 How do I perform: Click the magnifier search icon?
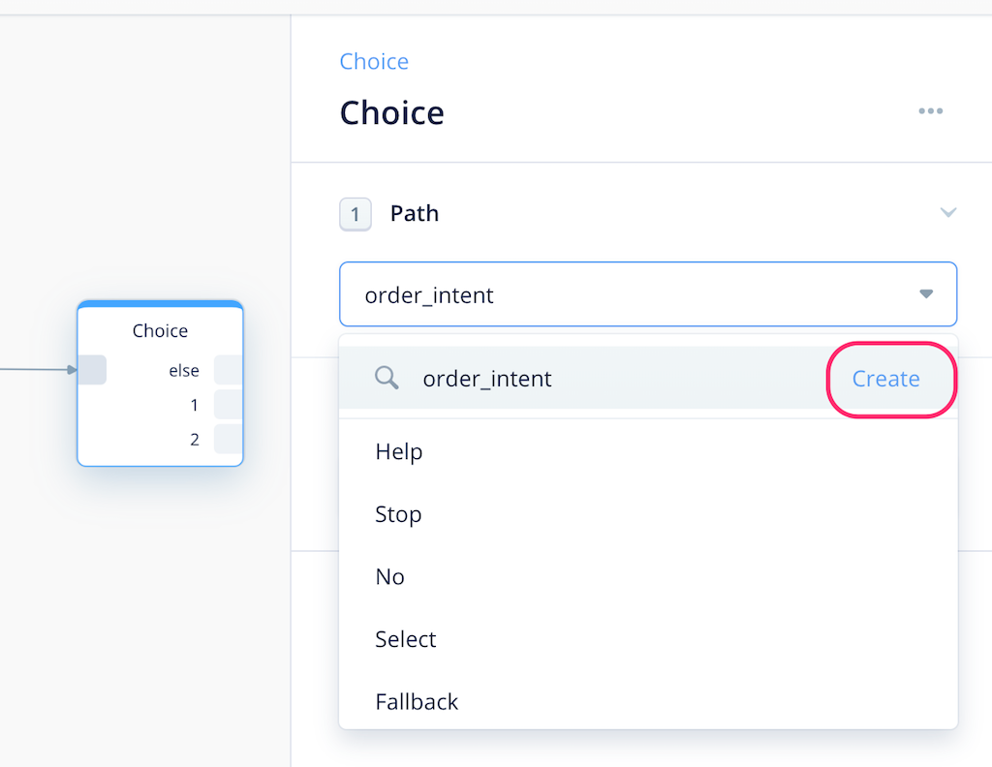pos(387,378)
